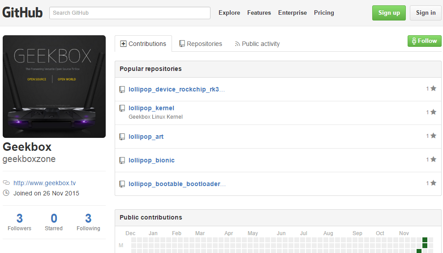Click the Dec month label in the calendar
Screen dimensions: 443x253
pyautogui.click(x=130, y=233)
